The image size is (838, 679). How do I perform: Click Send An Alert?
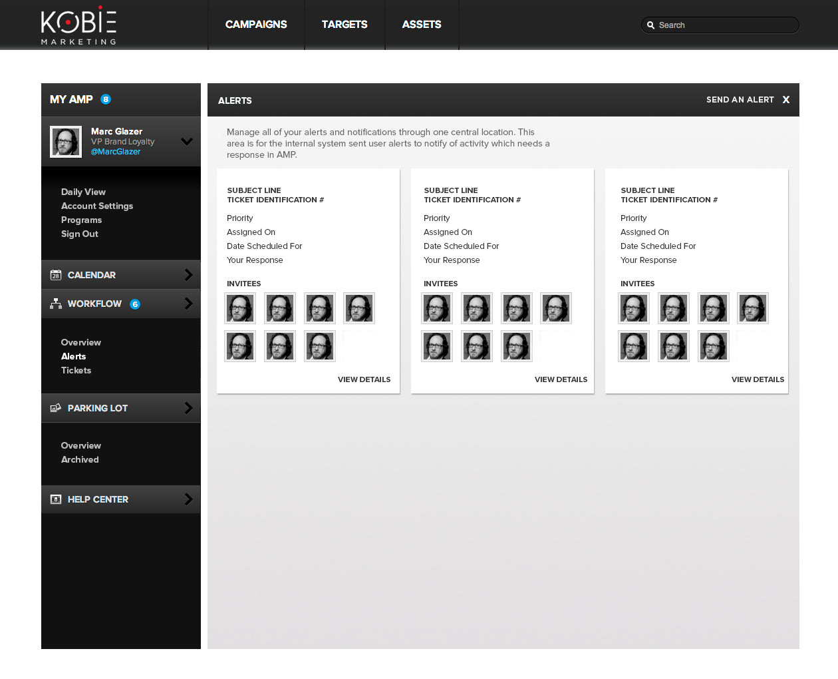pyautogui.click(x=740, y=100)
